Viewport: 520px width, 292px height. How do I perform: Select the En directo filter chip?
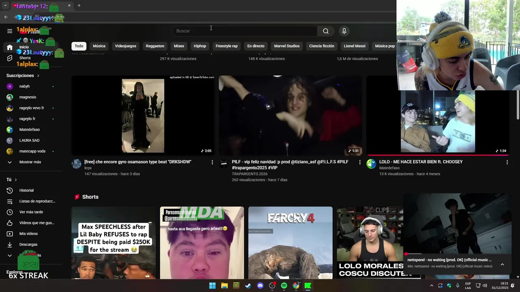[256, 46]
